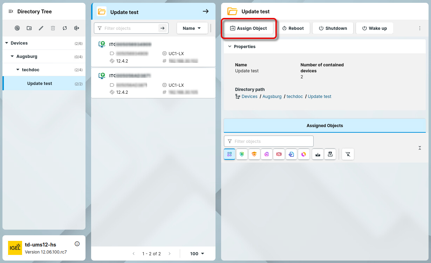Open the Augsburg link in directory path
This screenshot has width=431, height=263.
coord(272,97)
